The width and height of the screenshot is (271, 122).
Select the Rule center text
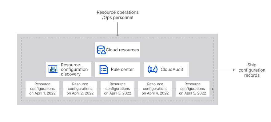122,70
